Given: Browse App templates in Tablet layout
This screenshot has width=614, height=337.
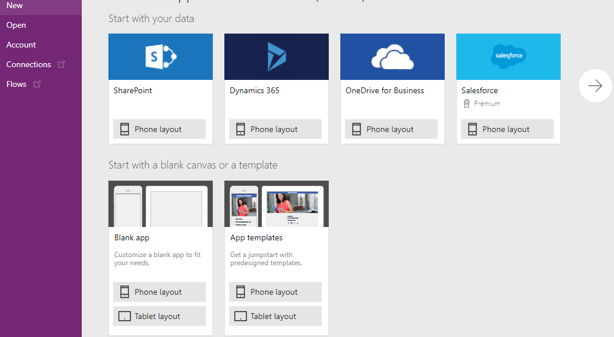Looking at the screenshot, I should pyautogui.click(x=275, y=316).
